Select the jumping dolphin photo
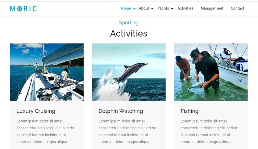Screen dimensions: 258x149 (x=129, y=72)
